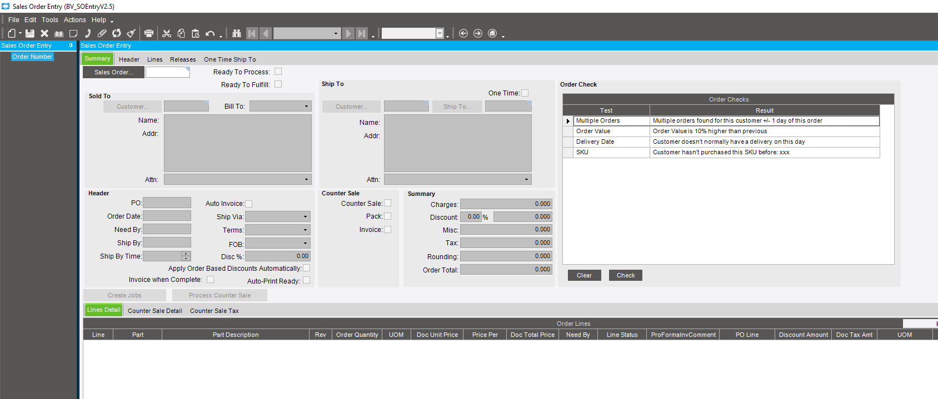Click the Back circular arrow icon
Viewport: 938px width, 399px height.
pos(463,33)
